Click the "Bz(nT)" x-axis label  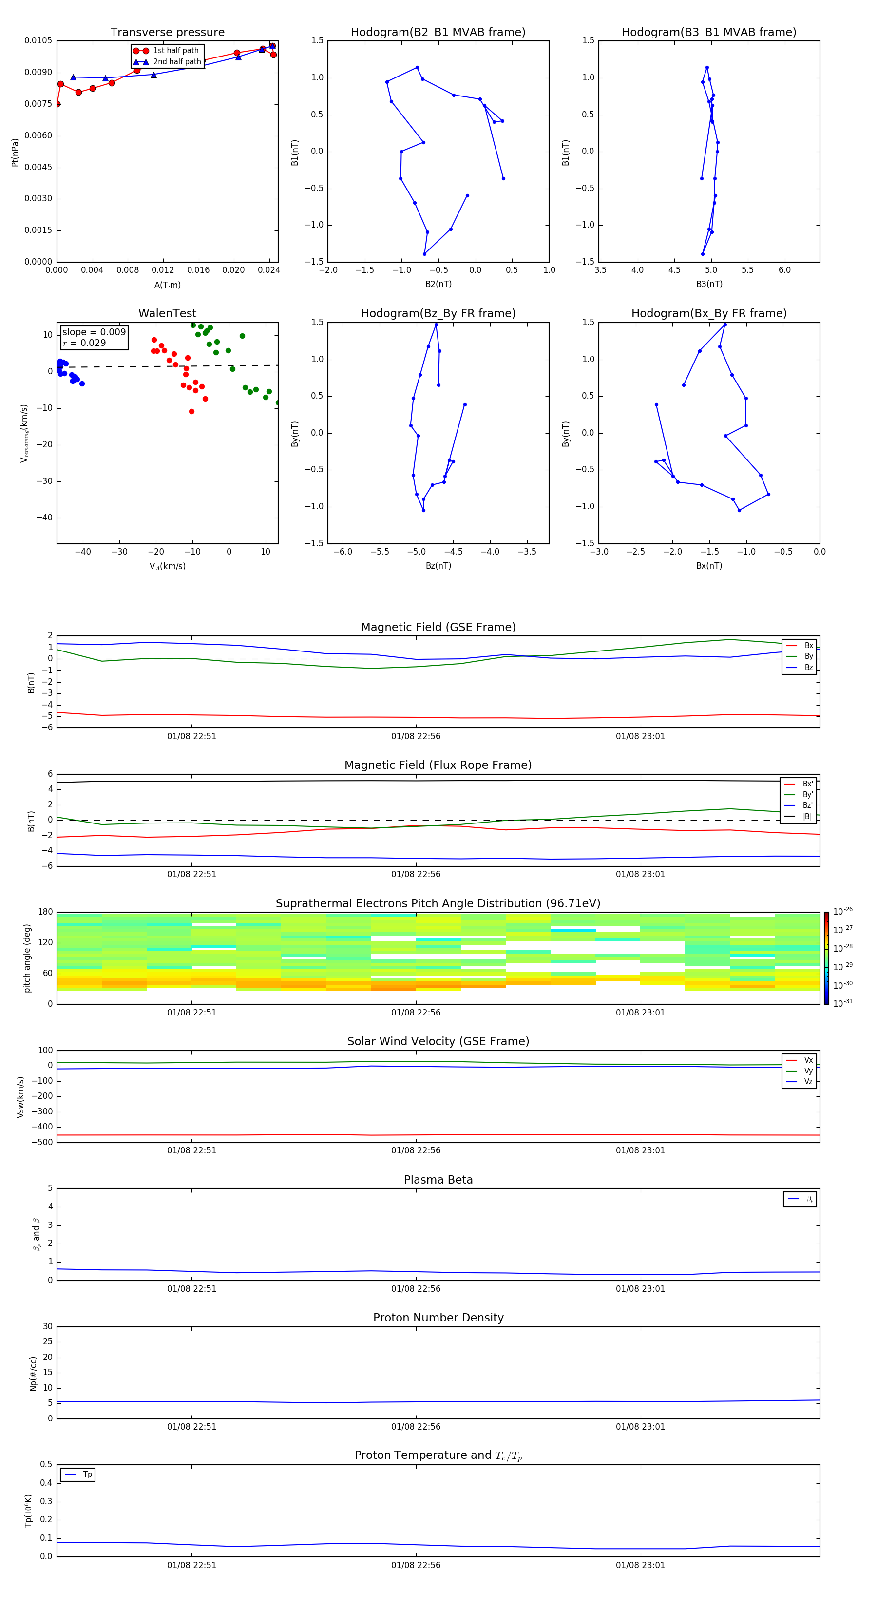pyautogui.click(x=438, y=566)
